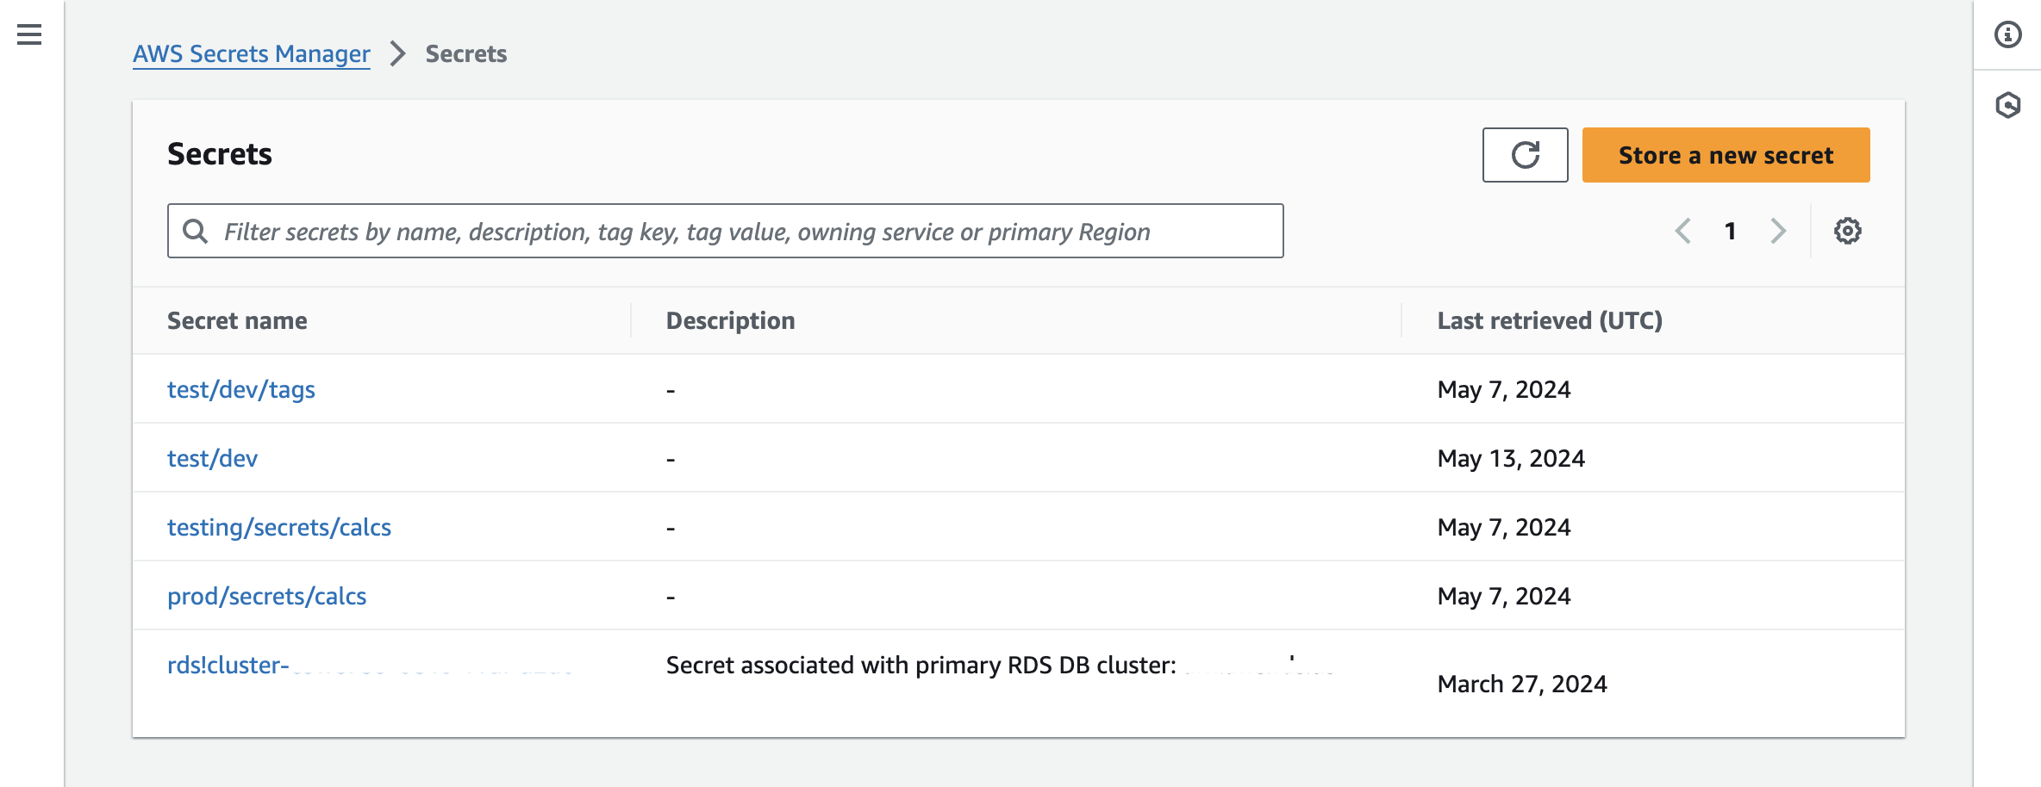This screenshot has height=787, width=2041.
Task: Select page 1 in pagination
Action: (x=1730, y=231)
